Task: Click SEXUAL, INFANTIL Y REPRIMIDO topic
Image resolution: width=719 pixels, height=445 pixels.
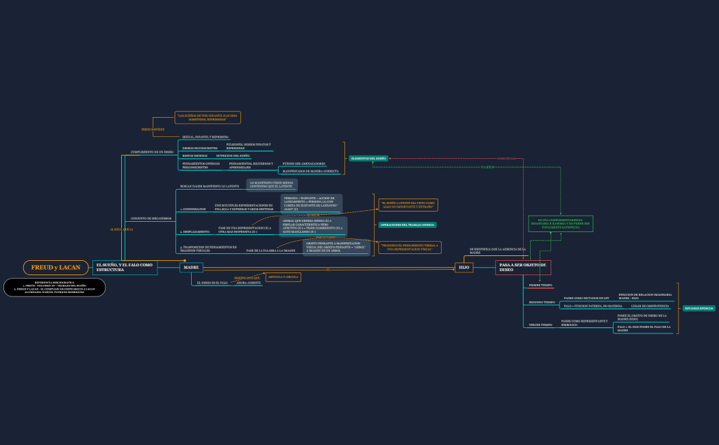Action: coord(205,137)
